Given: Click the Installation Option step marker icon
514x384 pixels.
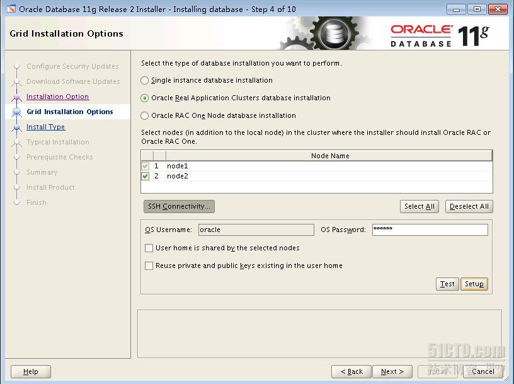Looking at the screenshot, I should (x=17, y=97).
